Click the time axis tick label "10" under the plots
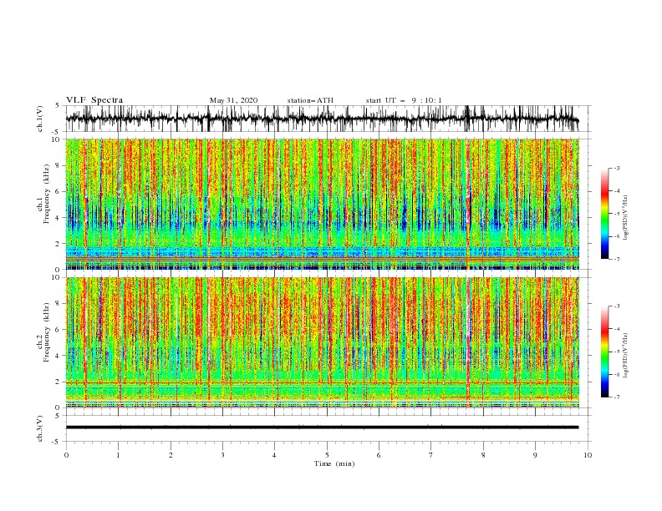662x511 pixels. [588, 455]
